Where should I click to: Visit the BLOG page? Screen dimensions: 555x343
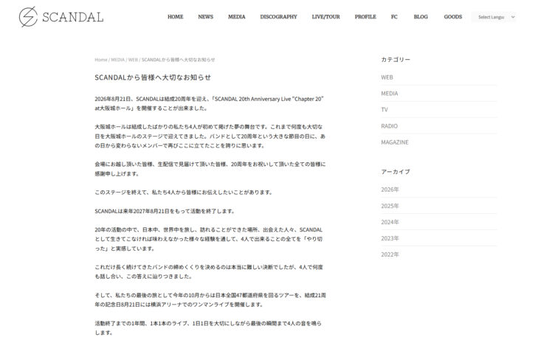(x=421, y=17)
